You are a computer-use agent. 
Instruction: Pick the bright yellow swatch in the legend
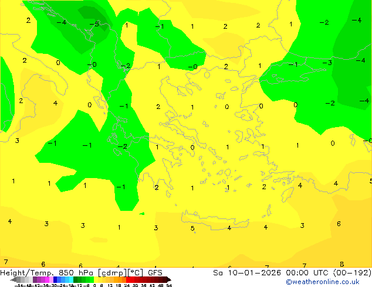(x=96, y=279)
